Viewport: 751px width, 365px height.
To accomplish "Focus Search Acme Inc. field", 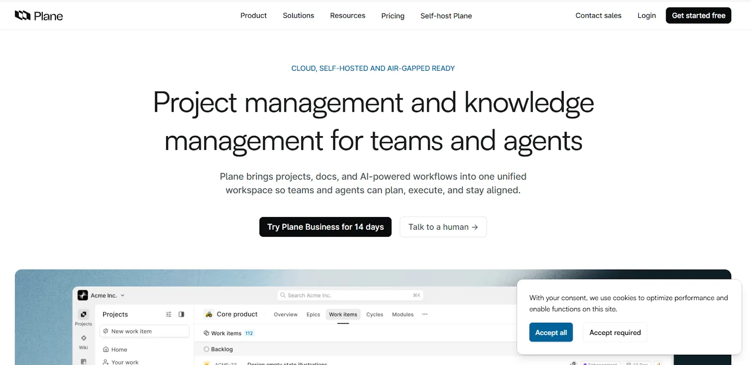I will [350, 295].
